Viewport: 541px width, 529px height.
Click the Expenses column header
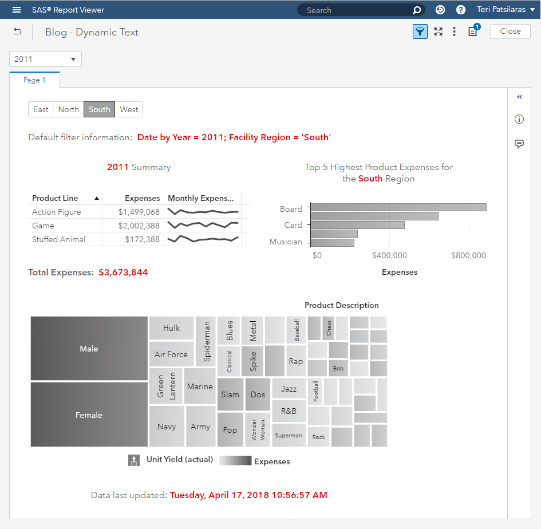[x=133, y=198]
